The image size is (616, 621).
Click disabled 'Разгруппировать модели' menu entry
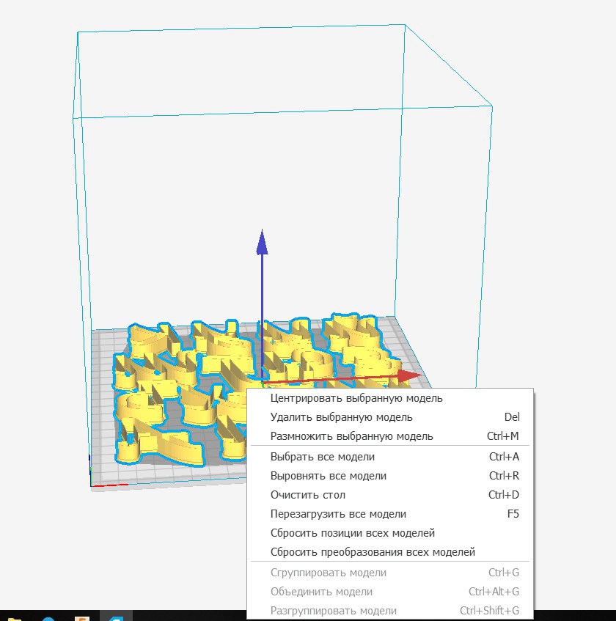(x=390, y=610)
